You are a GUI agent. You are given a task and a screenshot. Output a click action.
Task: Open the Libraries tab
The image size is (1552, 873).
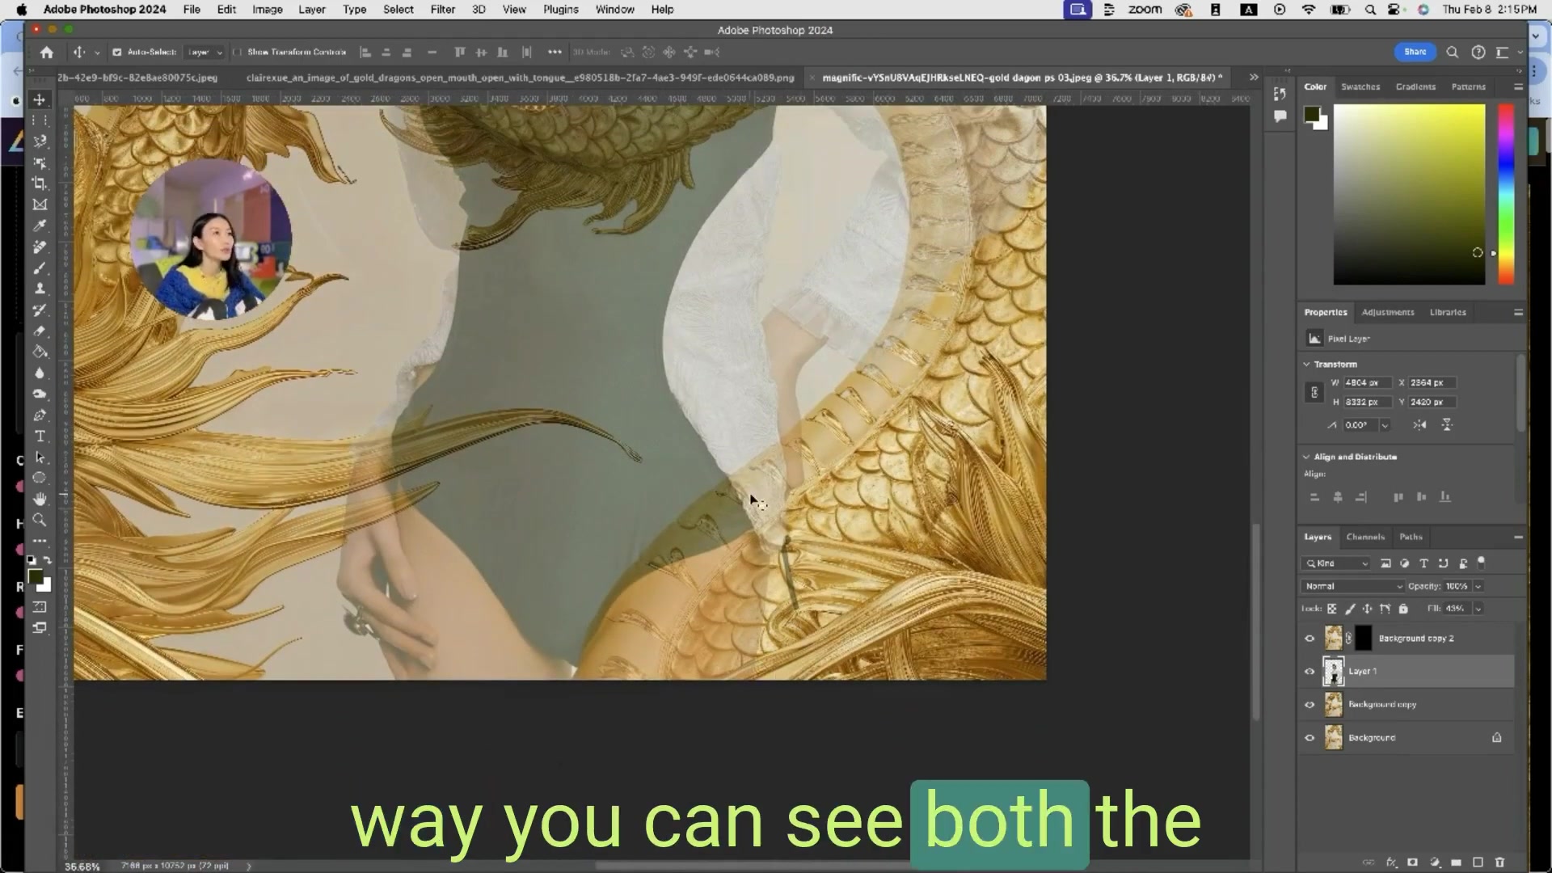point(1448,312)
